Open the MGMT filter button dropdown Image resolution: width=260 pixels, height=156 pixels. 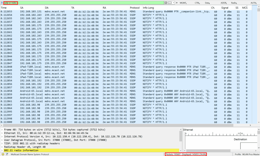click(183, 3)
